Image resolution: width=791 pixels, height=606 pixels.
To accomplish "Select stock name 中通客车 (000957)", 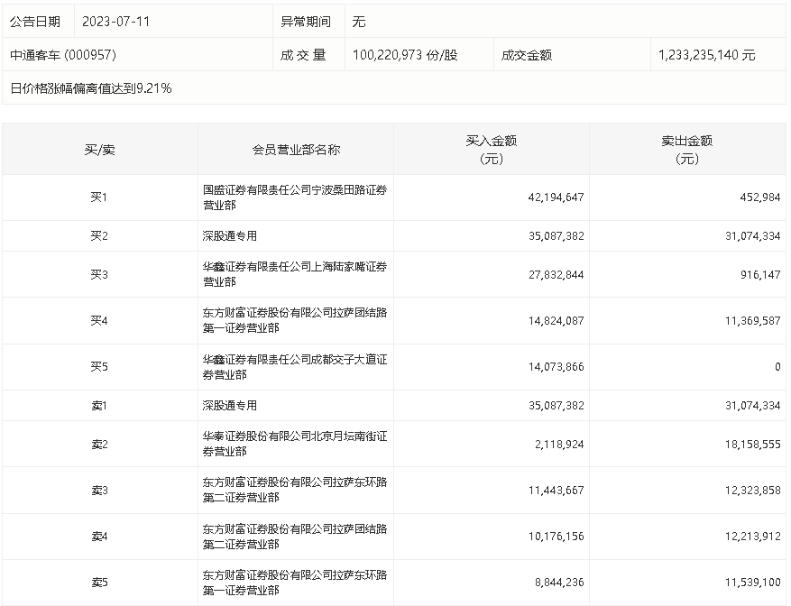I will (63, 55).
